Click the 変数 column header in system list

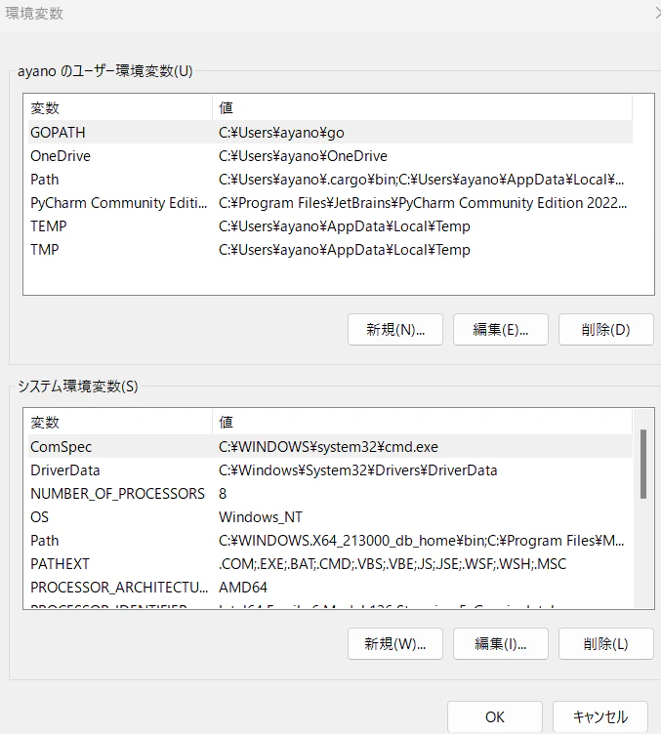(x=120, y=423)
